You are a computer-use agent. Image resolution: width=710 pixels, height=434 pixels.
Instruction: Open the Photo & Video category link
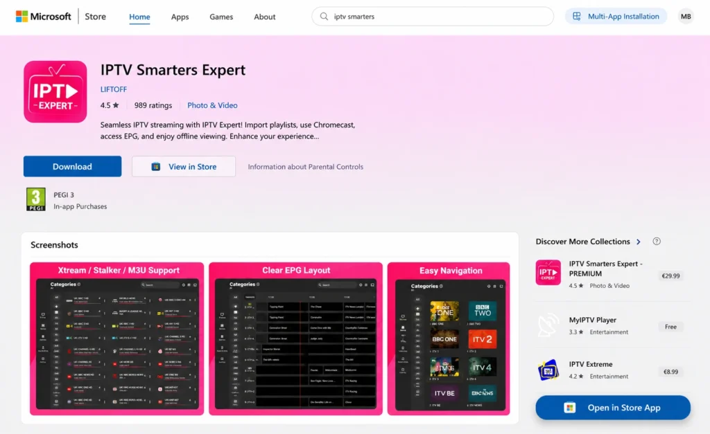pyautogui.click(x=212, y=105)
